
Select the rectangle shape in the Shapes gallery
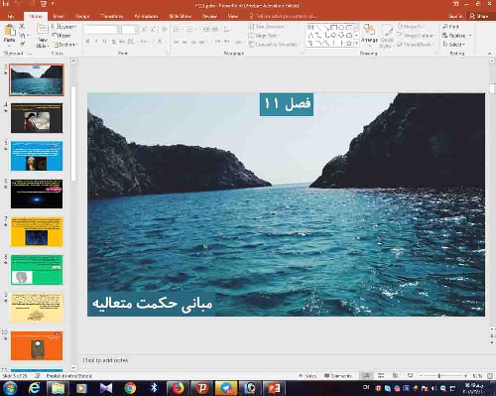333,27
